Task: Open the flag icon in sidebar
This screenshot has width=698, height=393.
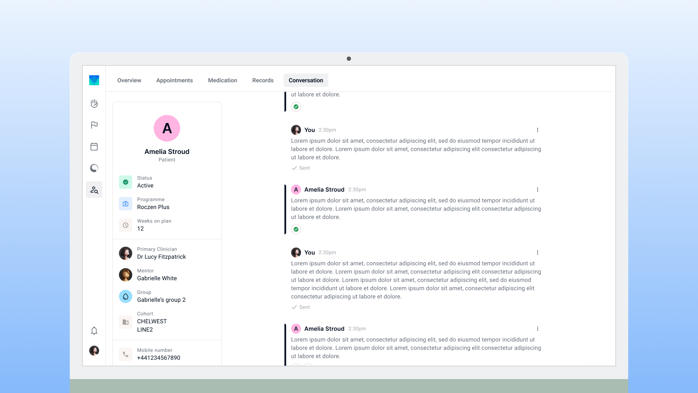Action: click(94, 125)
